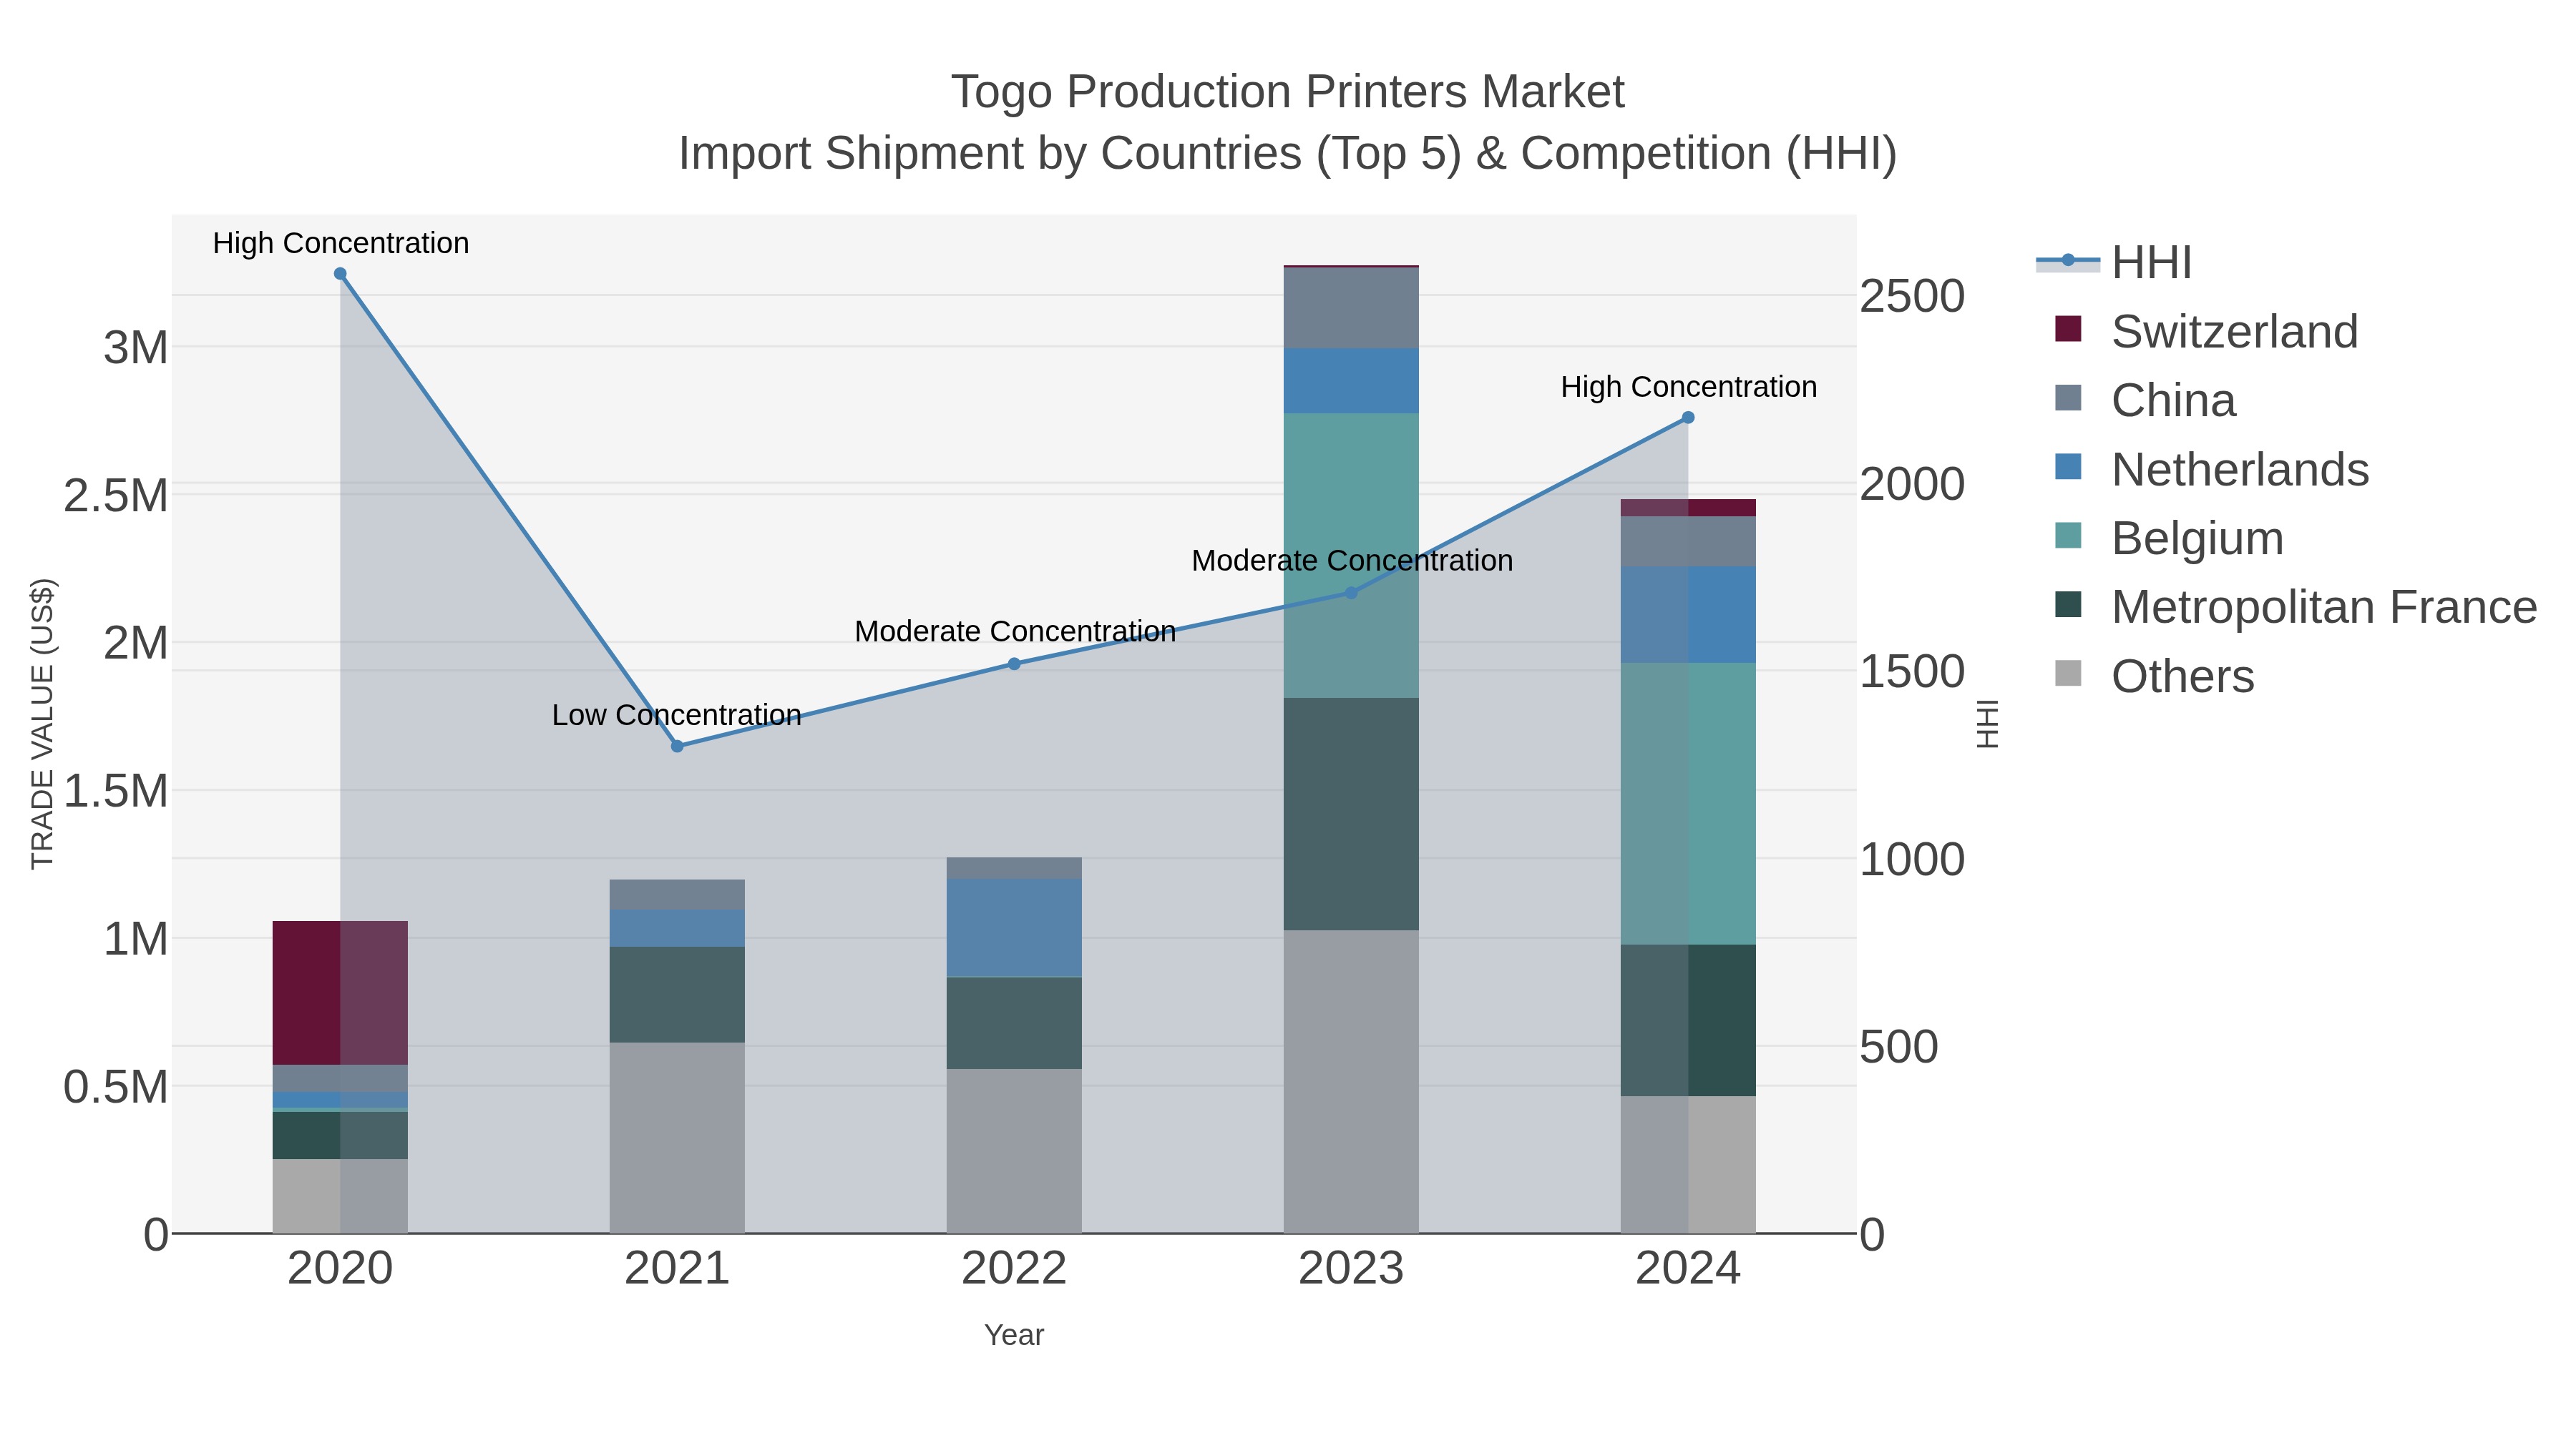
Task: Click the Netherlands segment in 2022 bar
Action: pyautogui.click(x=1014, y=927)
